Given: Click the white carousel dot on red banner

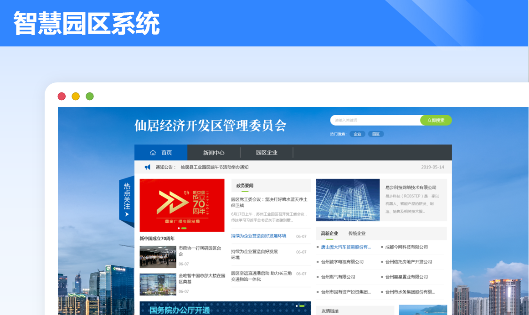Looking at the screenshot, I should (179, 228).
